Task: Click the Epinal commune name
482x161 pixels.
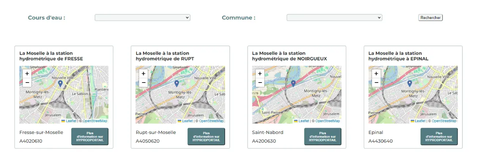Action: (x=376, y=133)
